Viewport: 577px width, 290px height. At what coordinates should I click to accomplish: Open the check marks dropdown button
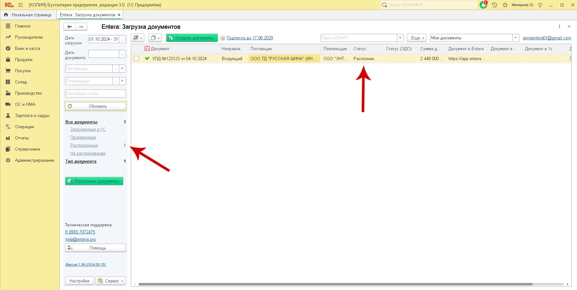(x=138, y=38)
